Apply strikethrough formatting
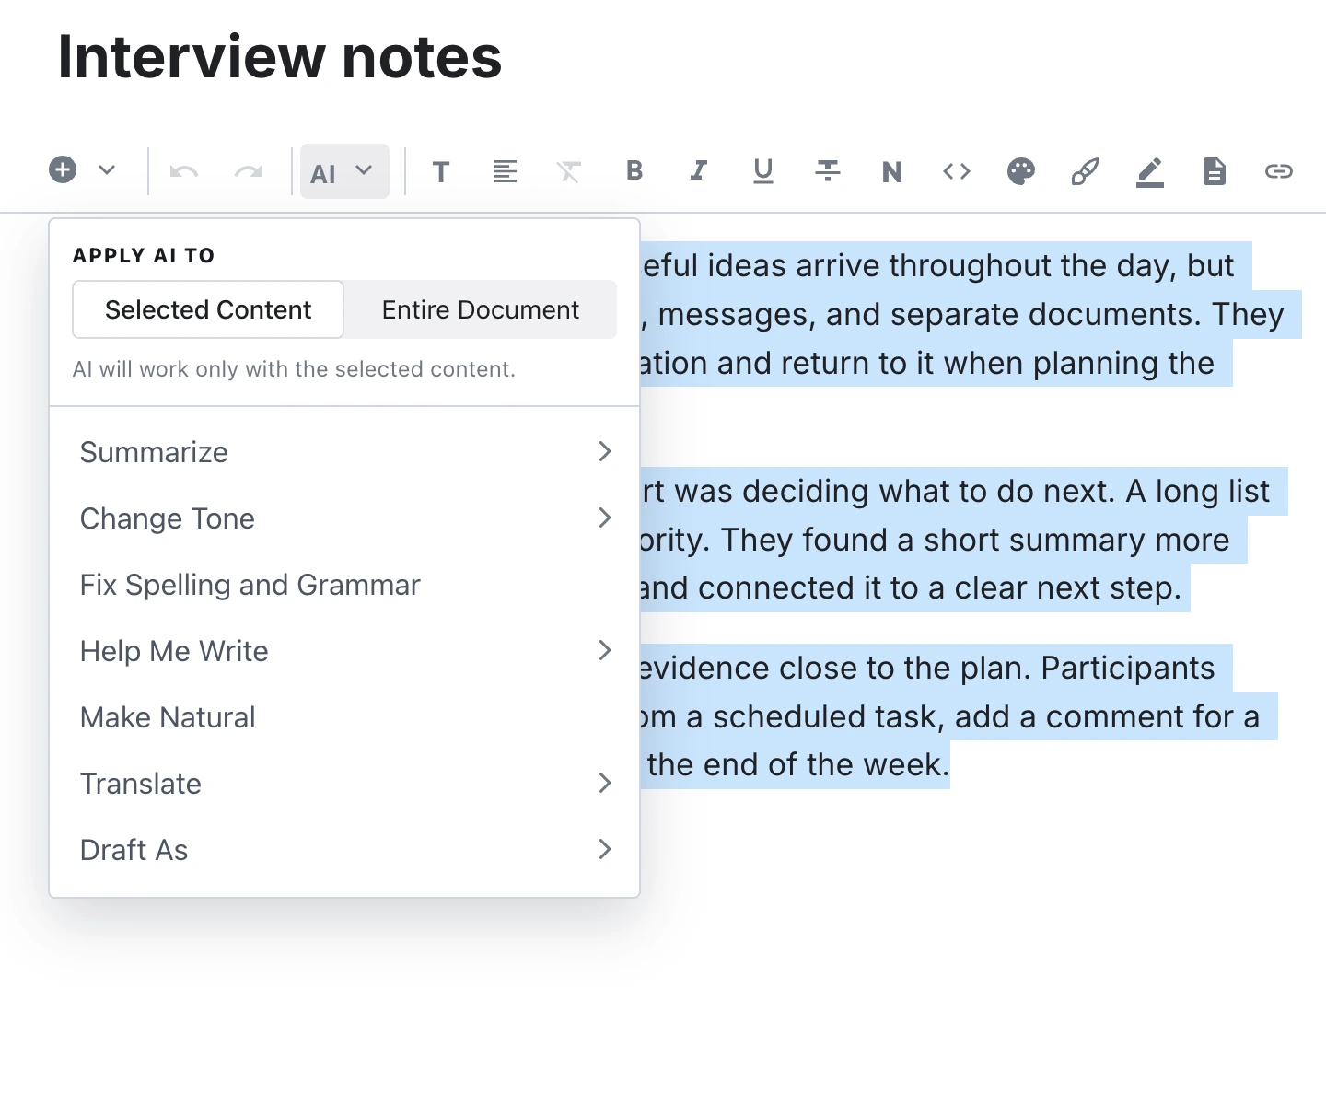Screen dimensions: 1326x1105 (828, 171)
